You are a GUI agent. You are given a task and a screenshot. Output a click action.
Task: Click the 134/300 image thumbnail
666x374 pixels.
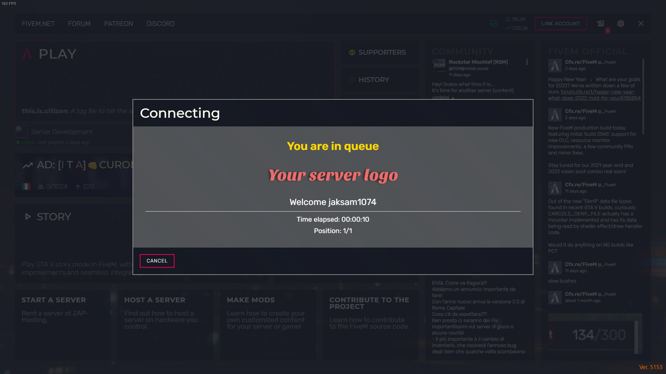[x=595, y=333]
